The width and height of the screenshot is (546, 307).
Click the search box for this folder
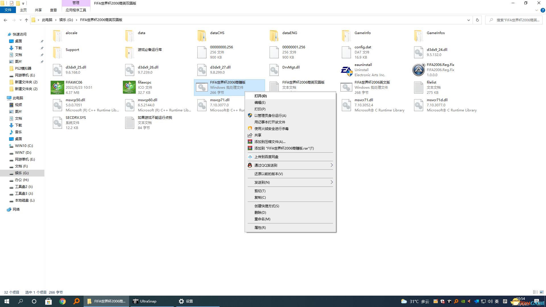(x=514, y=20)
